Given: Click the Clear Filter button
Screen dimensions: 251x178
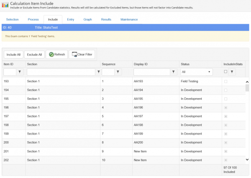Looking at the screenshot, I should (82, 54).
